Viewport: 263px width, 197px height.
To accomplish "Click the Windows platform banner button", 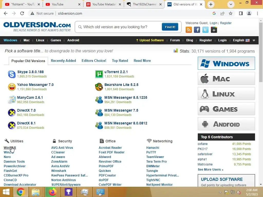I will point(226,63).
